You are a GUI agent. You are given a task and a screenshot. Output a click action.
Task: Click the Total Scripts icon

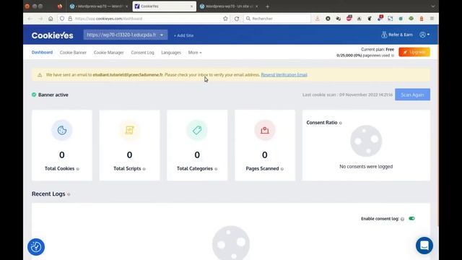click(129, 130)
